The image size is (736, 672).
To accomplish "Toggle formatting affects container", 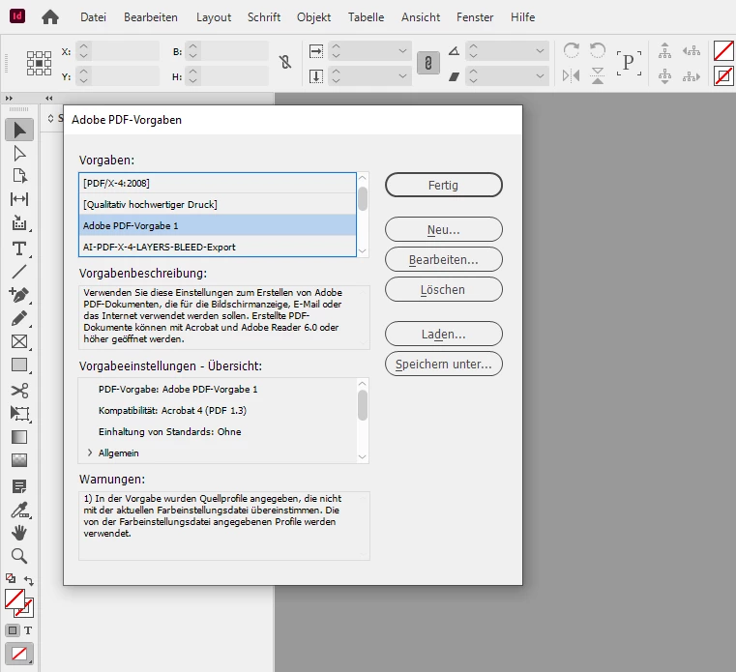I will (x=13, y=630).
